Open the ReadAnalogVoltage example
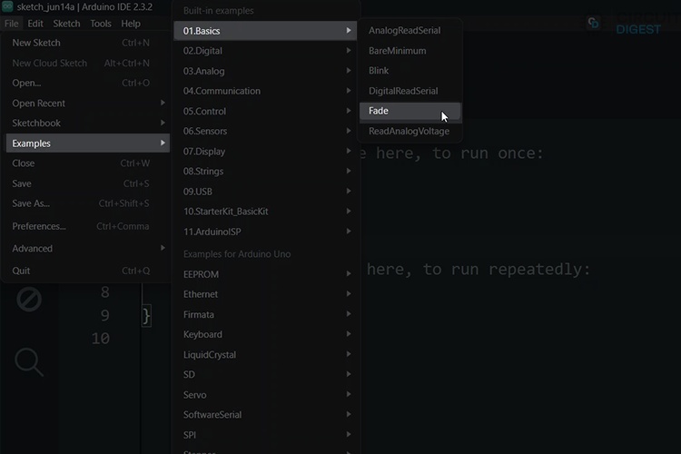The width and height of the screenshot is (681, 454). tap(410, 131)
